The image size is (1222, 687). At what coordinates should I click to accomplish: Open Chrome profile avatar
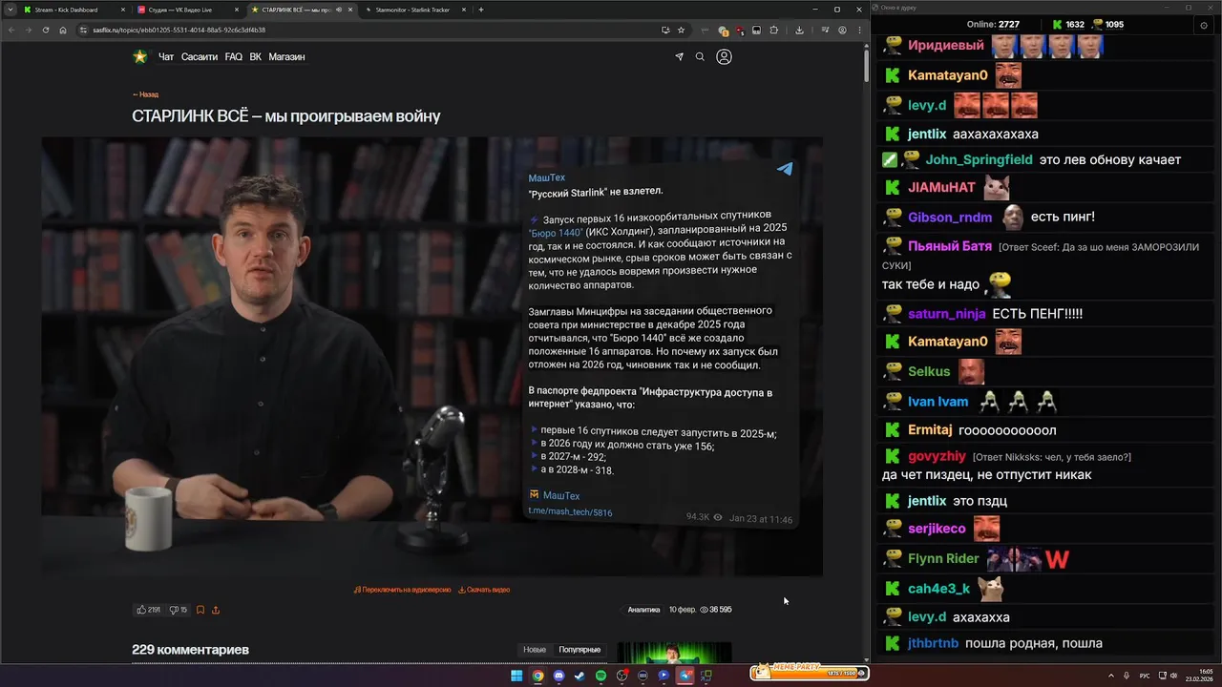843,30
